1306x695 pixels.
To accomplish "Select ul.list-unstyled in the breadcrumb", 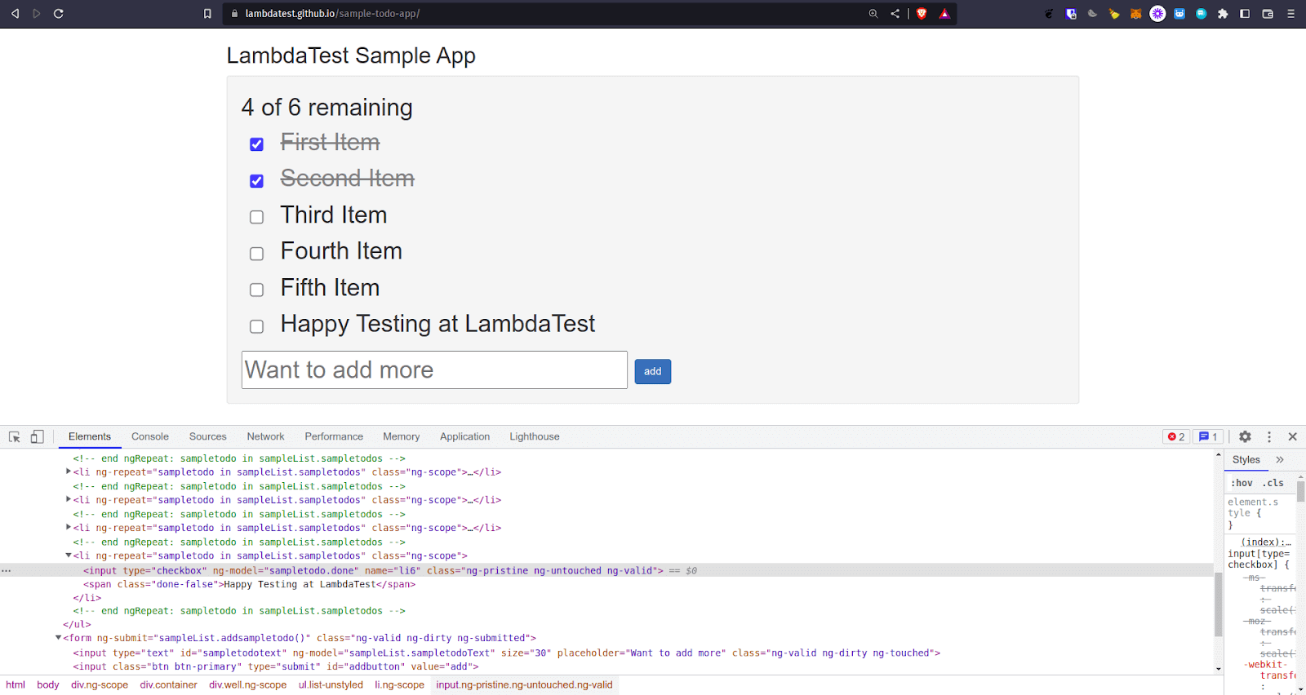I will click(x=331, y=685).
